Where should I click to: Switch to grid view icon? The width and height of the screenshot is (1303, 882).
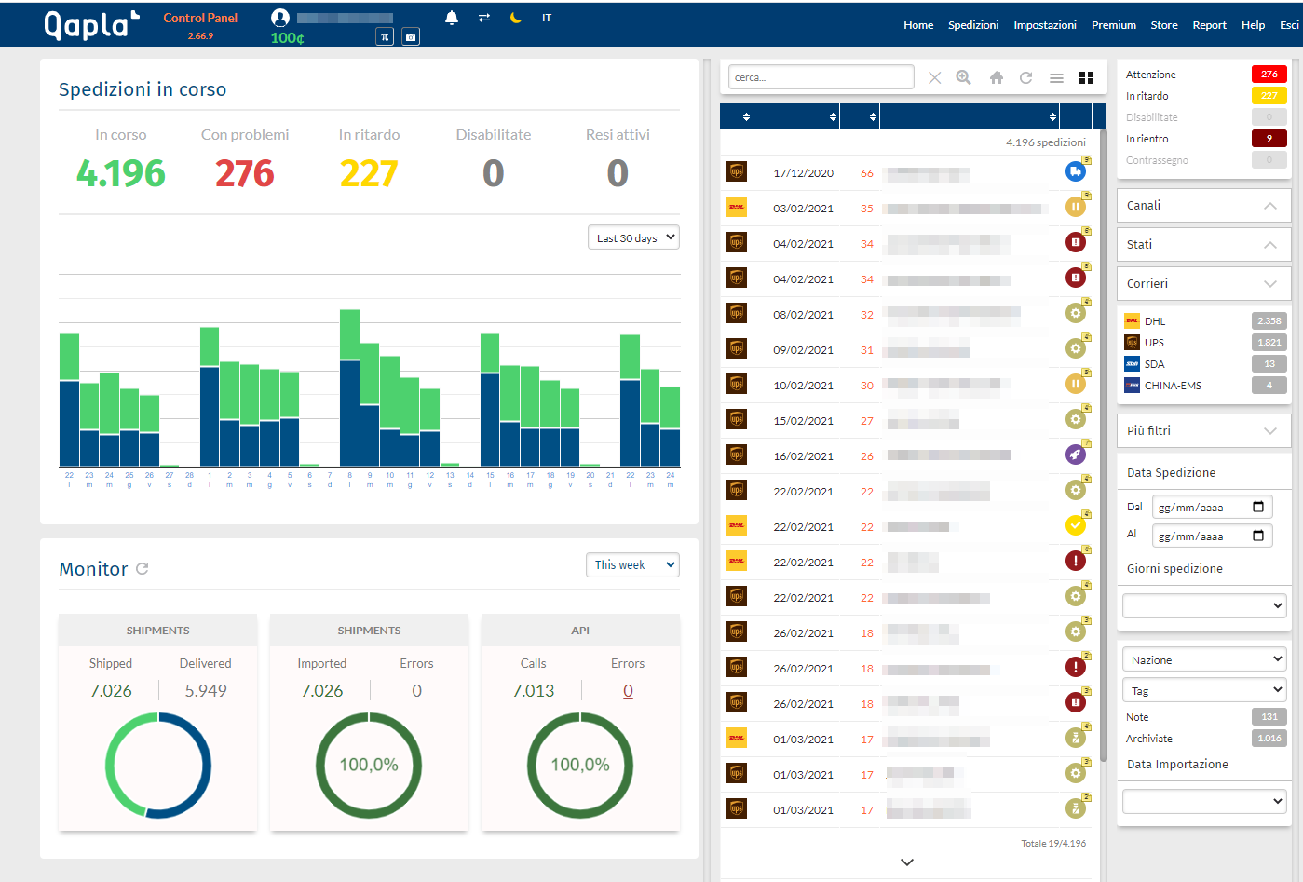1086,78
